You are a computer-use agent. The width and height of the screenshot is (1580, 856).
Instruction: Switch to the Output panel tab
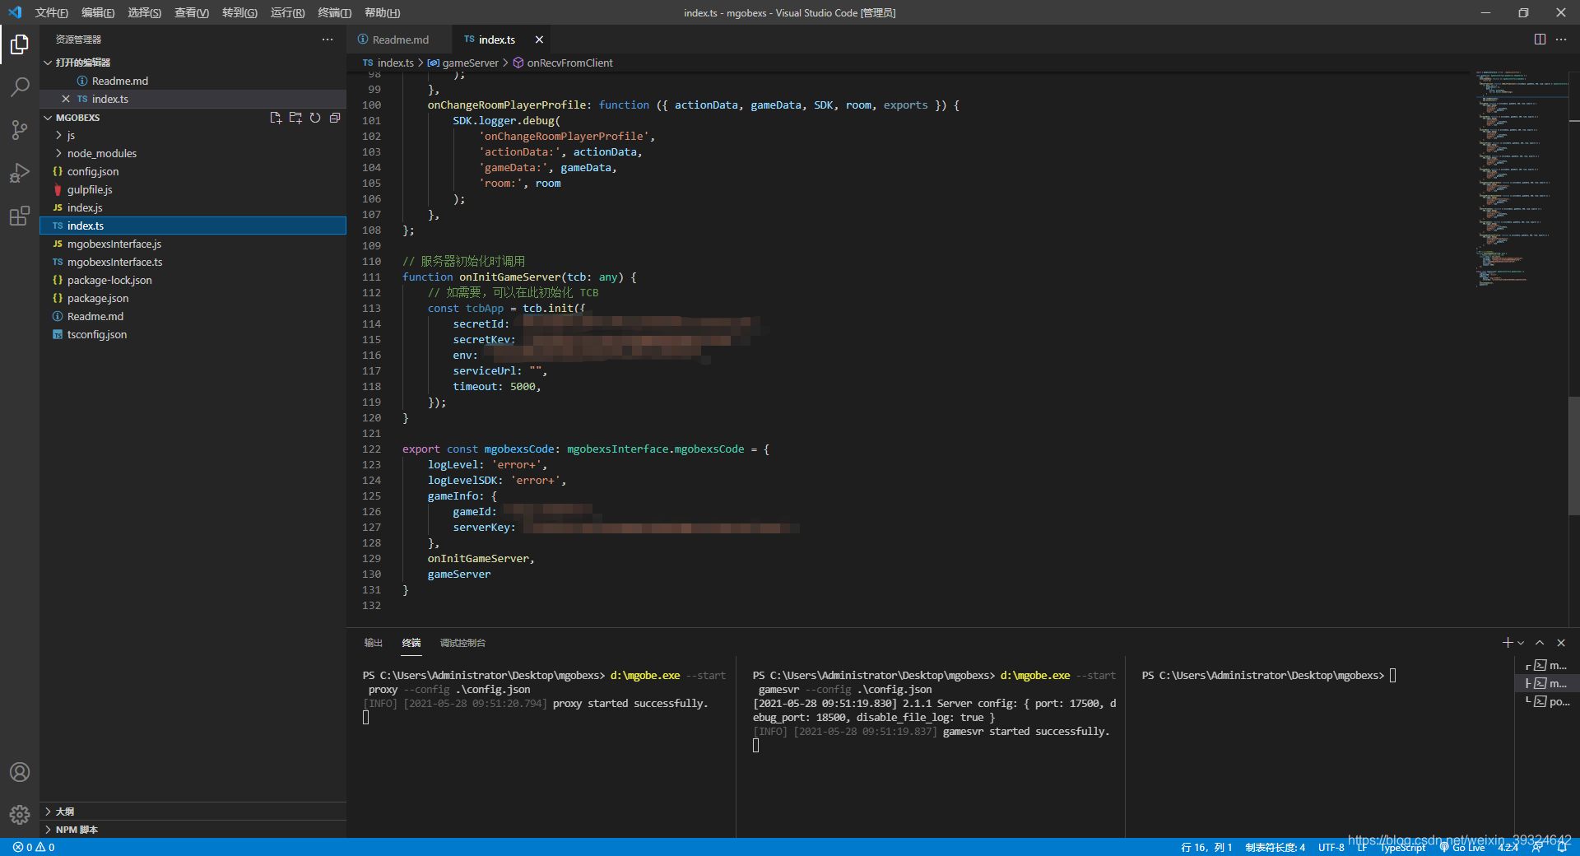(374, 643)
